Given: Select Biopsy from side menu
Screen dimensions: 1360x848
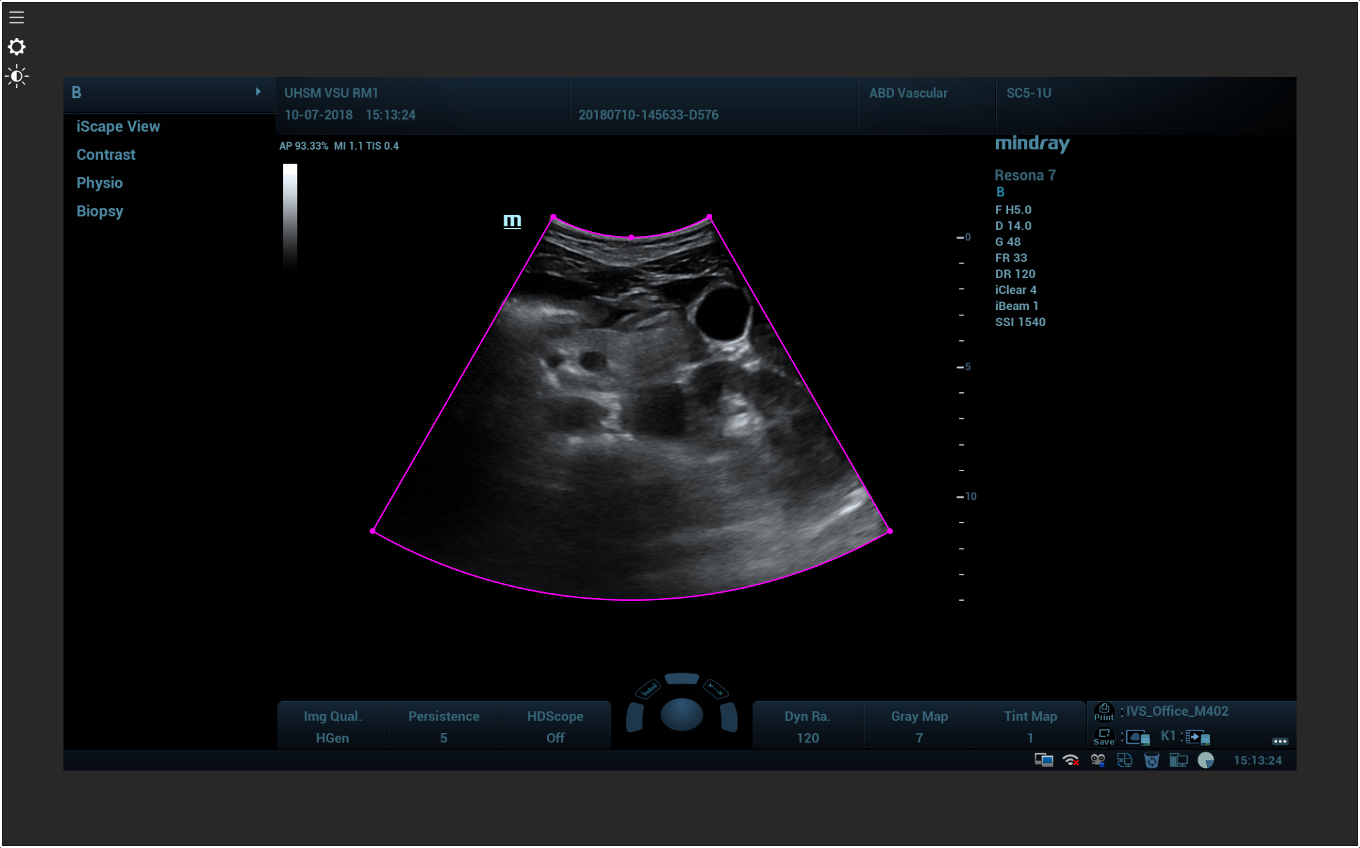Looking at the screenshot, I should (x=100, y=211).
